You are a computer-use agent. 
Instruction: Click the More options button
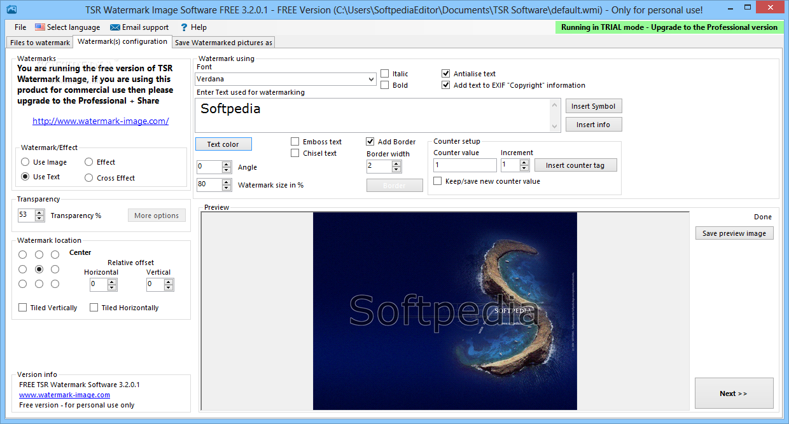[157, 215]
